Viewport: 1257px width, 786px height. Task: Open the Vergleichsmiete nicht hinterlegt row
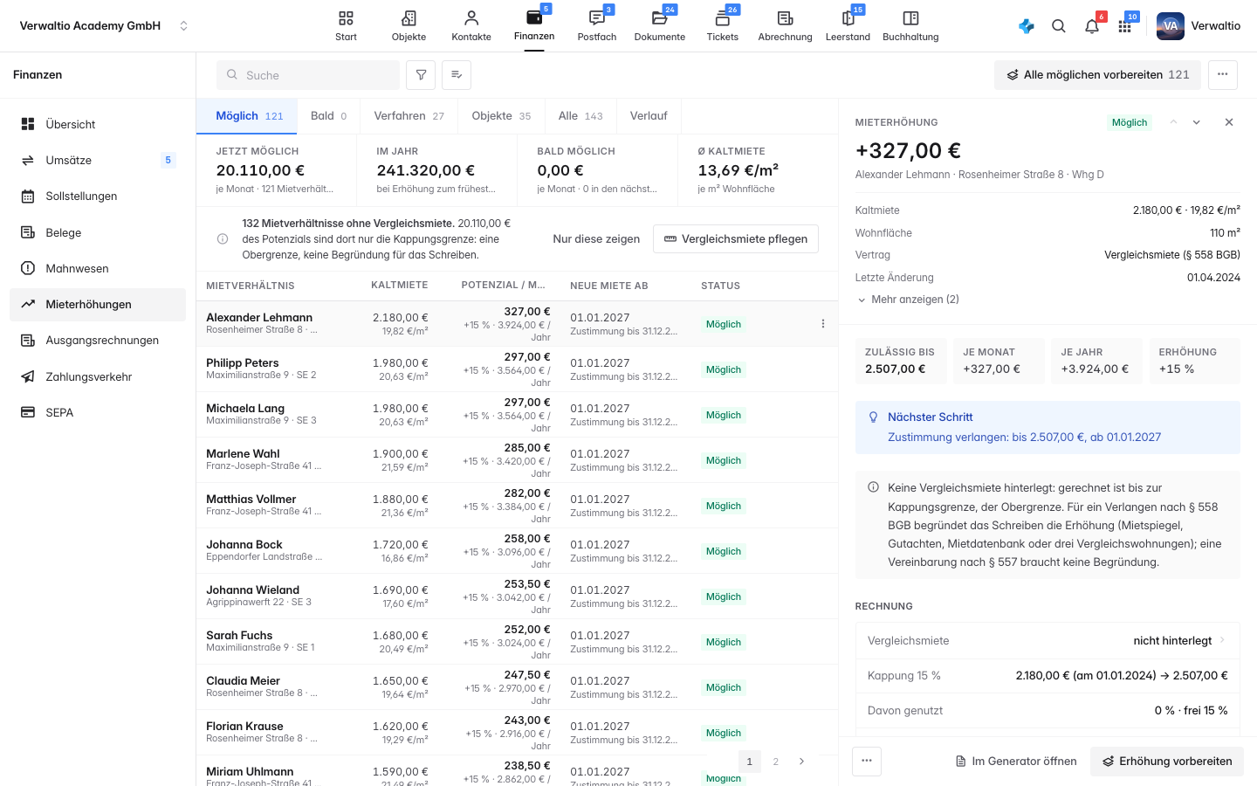pos(1047,641)
